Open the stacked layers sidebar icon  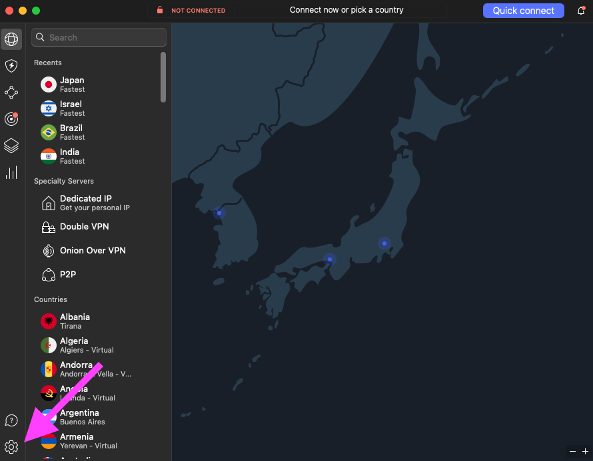click(x=11, y=146)
